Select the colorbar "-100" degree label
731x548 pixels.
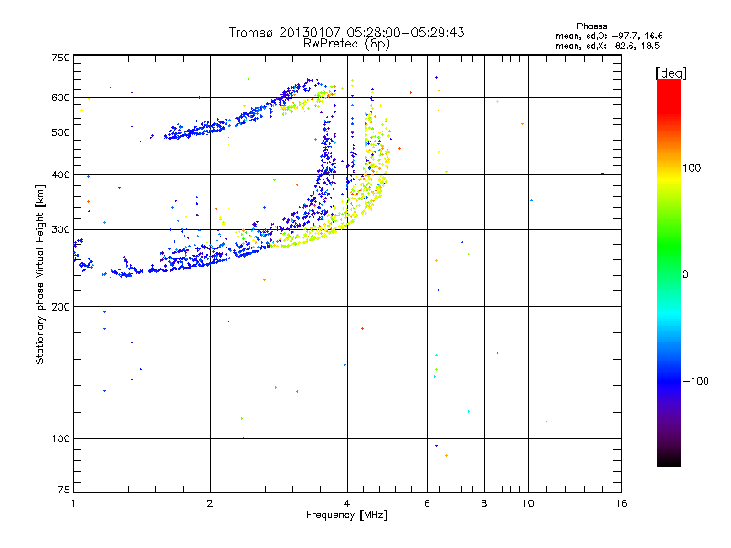click(695, 381)
